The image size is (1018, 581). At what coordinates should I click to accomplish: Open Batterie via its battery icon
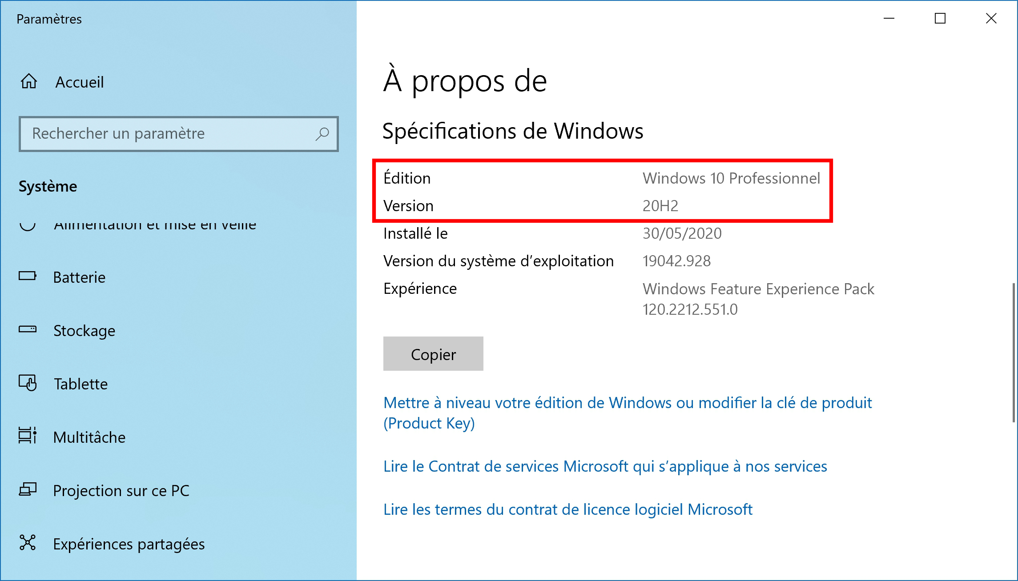tap(28, 276)
